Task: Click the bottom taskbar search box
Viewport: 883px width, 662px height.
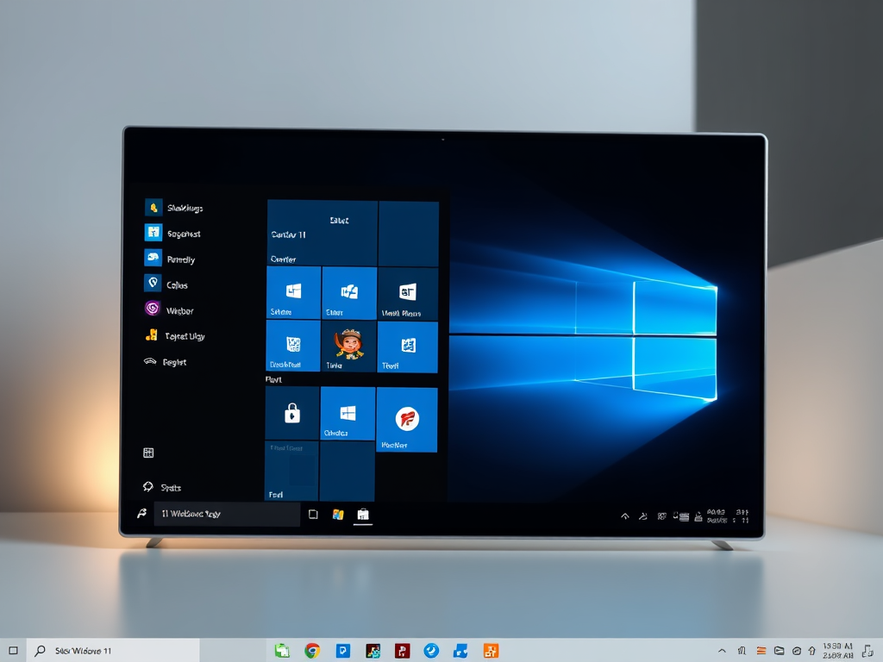Action: [114, 651]
